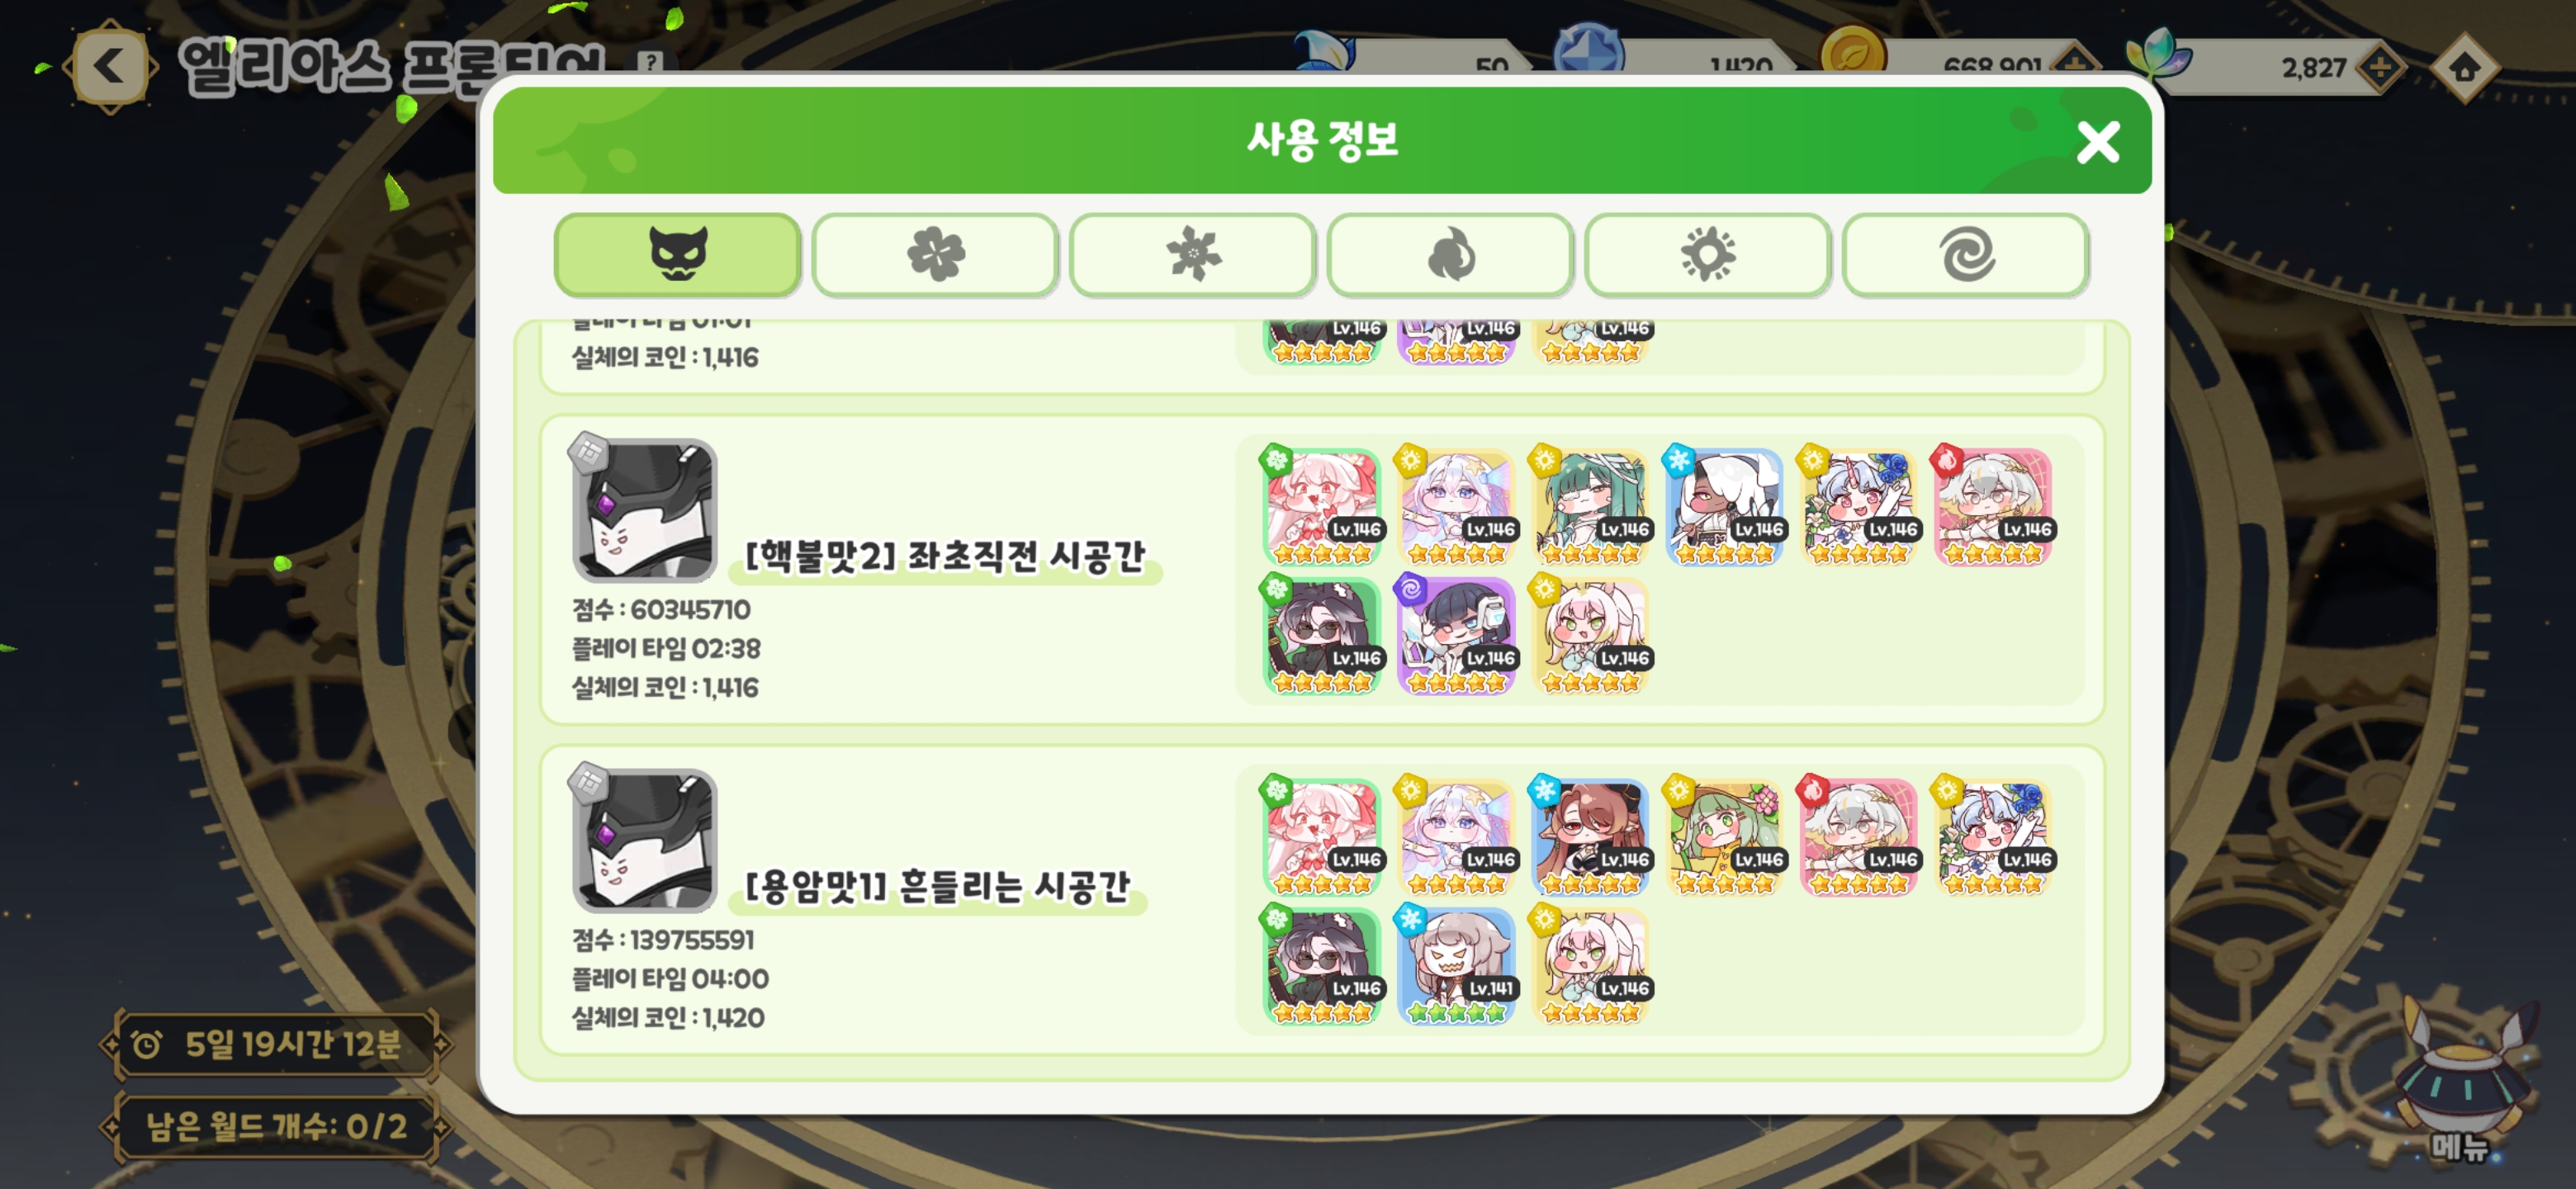
Task: Tap the 남은 월드 개수 0/2 label
Action: tap(275, 1127)
